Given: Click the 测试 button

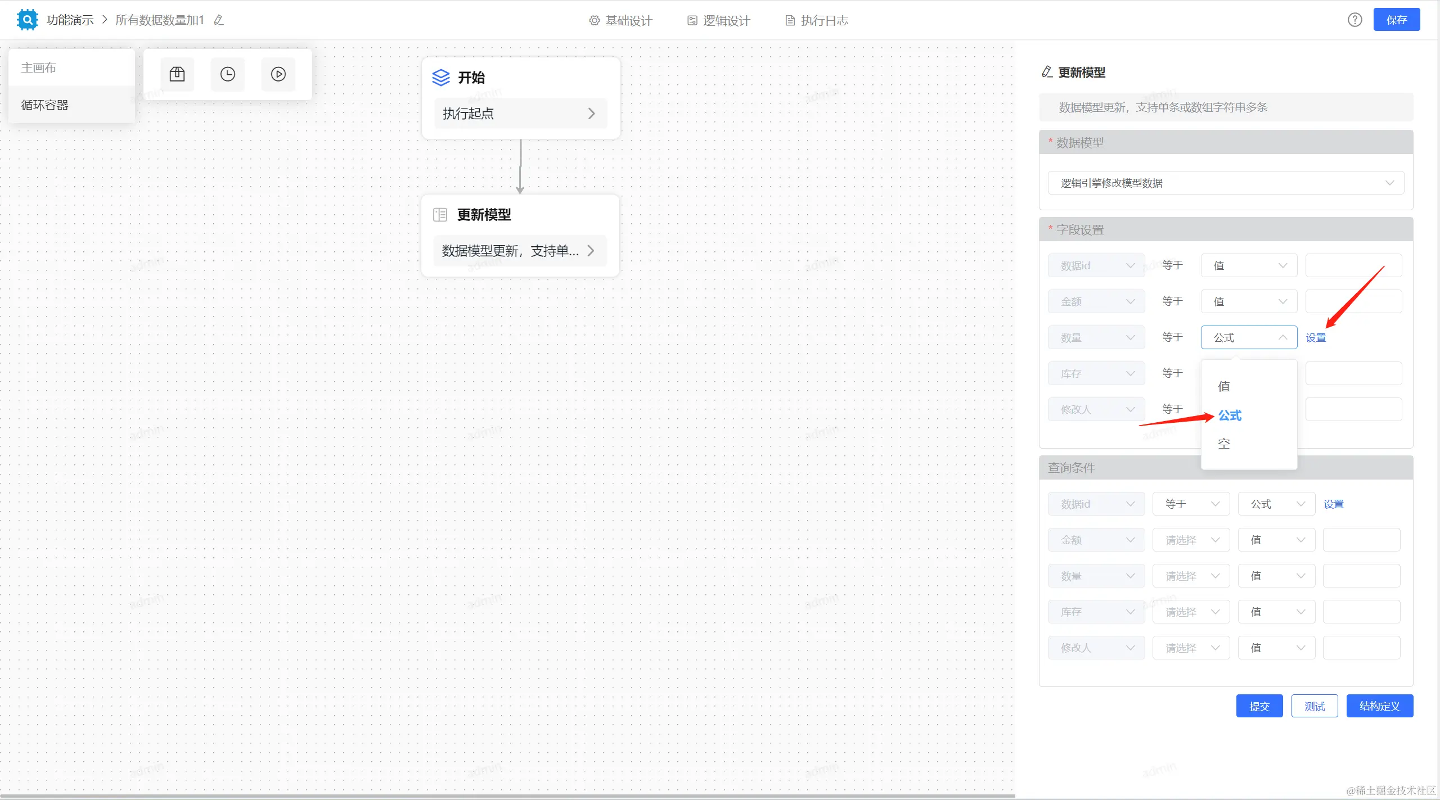Looking at the screenshot, I should [x=1314, y=706].
